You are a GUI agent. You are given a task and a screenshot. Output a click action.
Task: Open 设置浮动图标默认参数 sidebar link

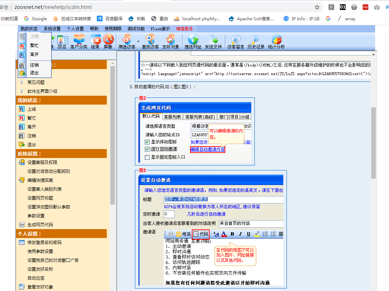(x=49, y=207)
